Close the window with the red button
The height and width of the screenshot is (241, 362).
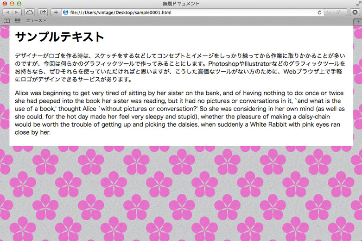(x=5, y=4)
